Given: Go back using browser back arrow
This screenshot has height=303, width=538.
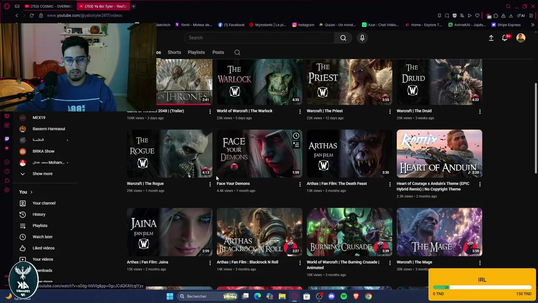Looking at the screenshot, I should (16, 16).
